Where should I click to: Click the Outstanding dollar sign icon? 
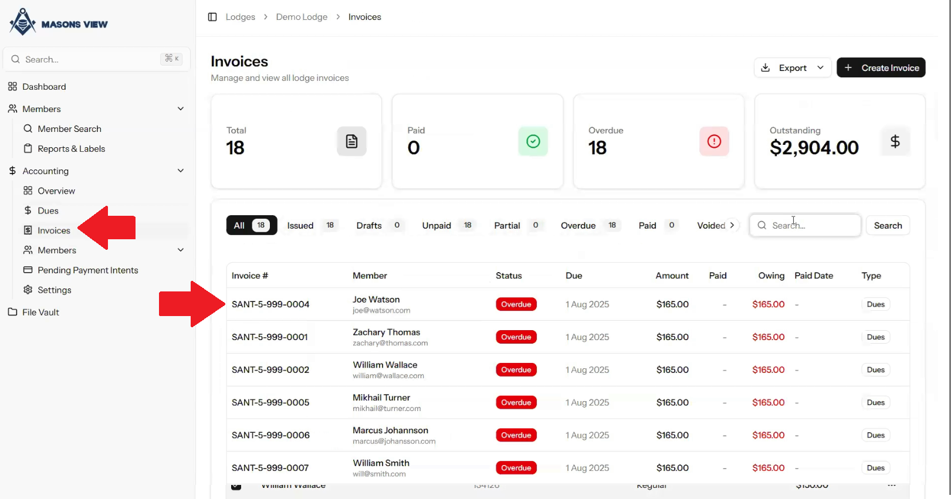[x=895, y=141]
